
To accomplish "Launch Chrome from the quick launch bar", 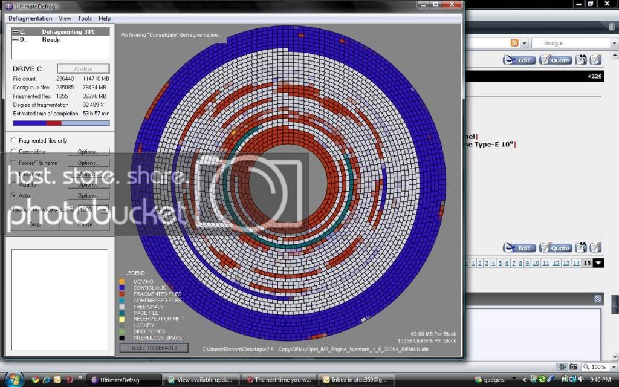I will pyautogui.click(x=35, y=380).
